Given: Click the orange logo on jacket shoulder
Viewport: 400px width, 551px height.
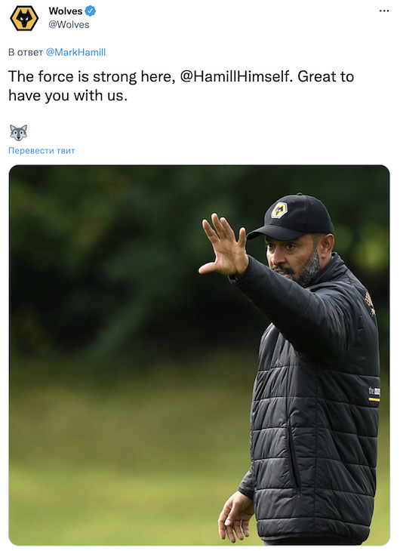Looking at the screenshot, I should pyautogui.click(x=369, y=302).
